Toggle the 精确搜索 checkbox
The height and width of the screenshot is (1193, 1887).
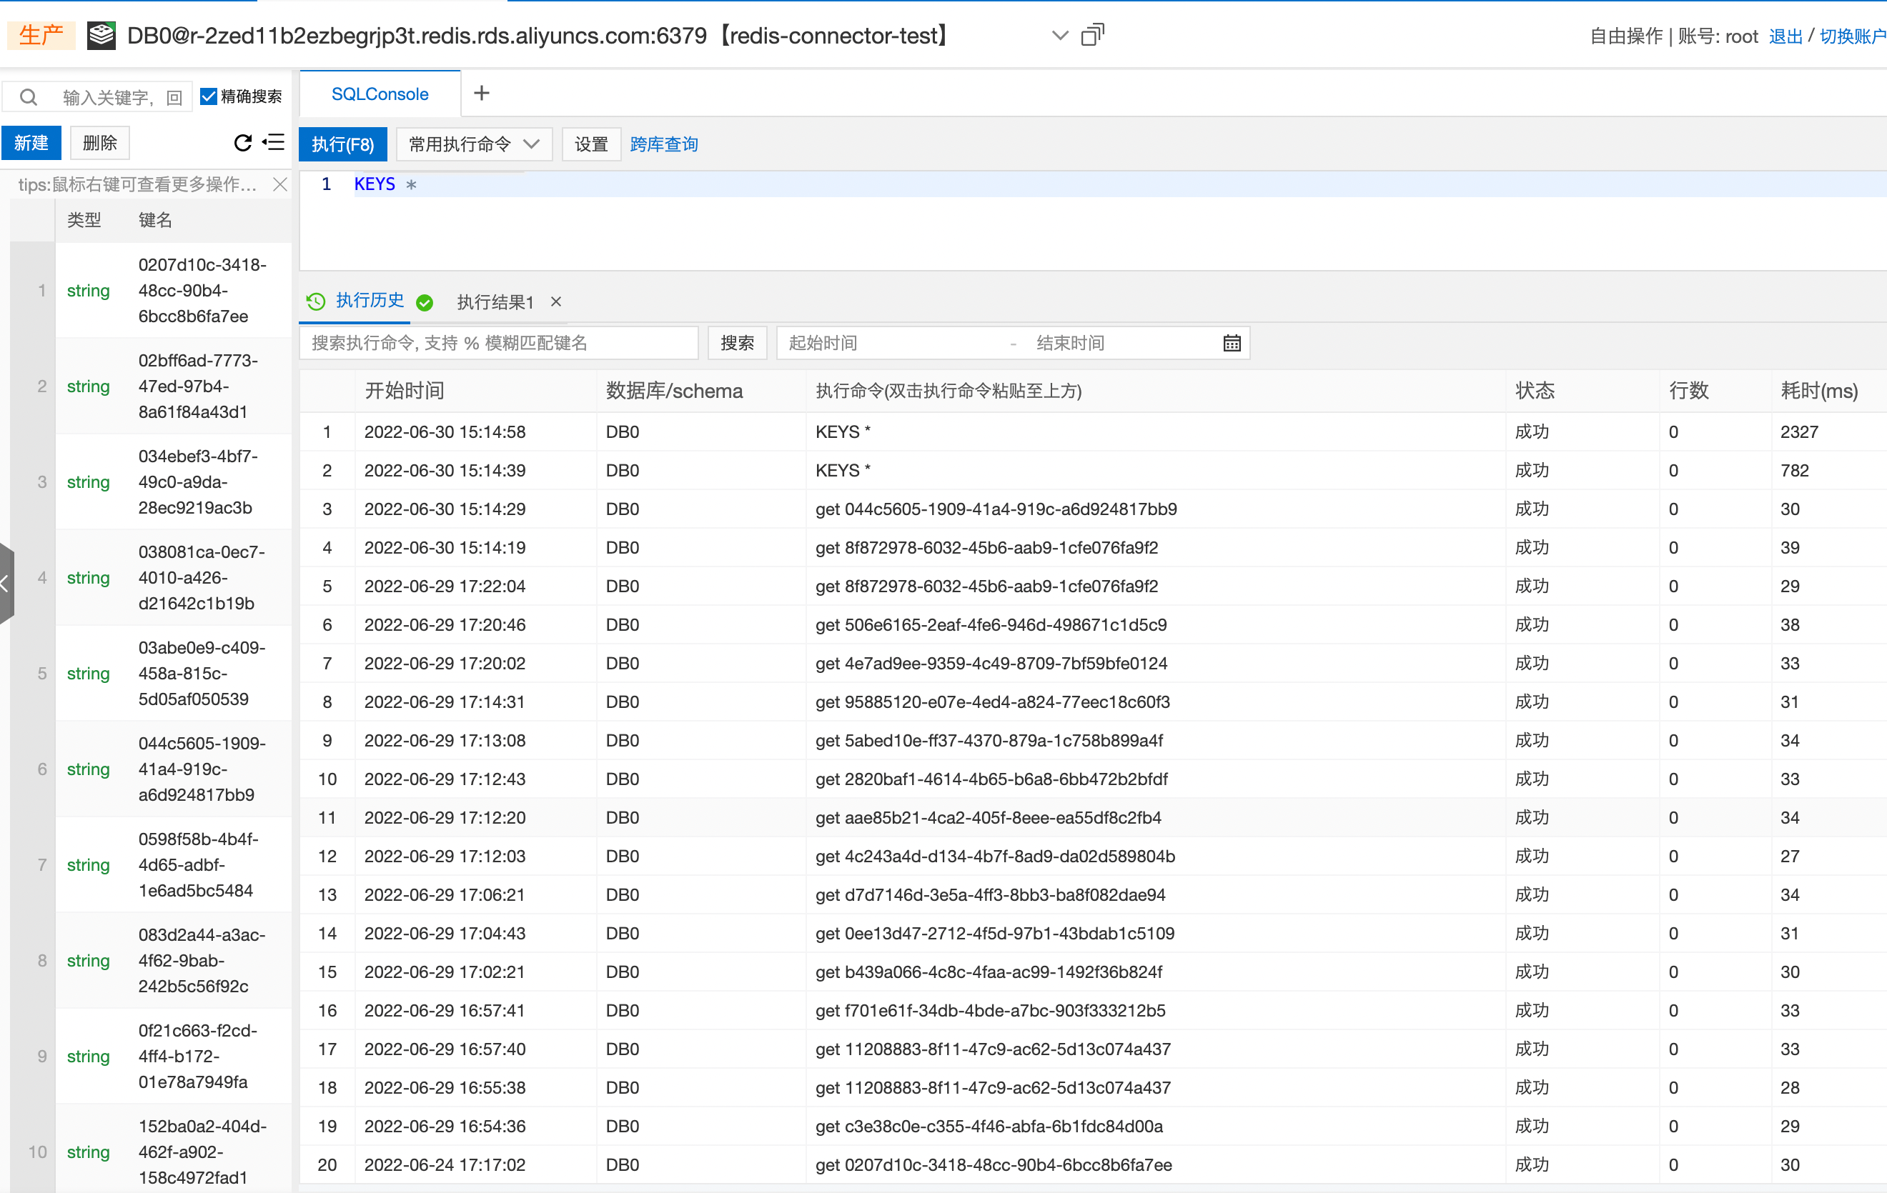(209, 96)
